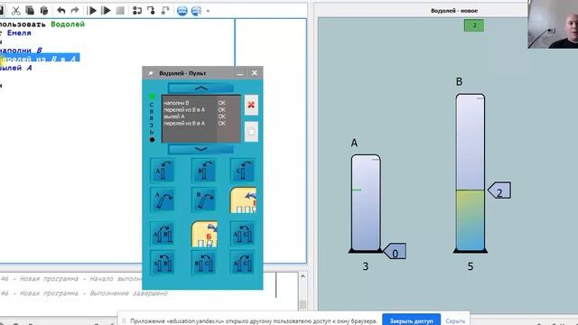Run the program with the play icon
The width and height of the screenshot is (578, 325).
(92, 11)
